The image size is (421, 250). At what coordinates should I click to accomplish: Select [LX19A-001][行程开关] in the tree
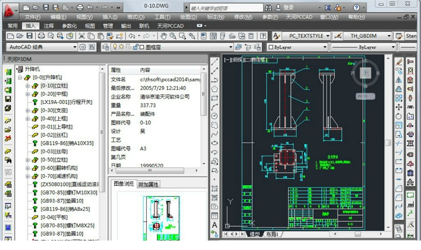point(66,102)
